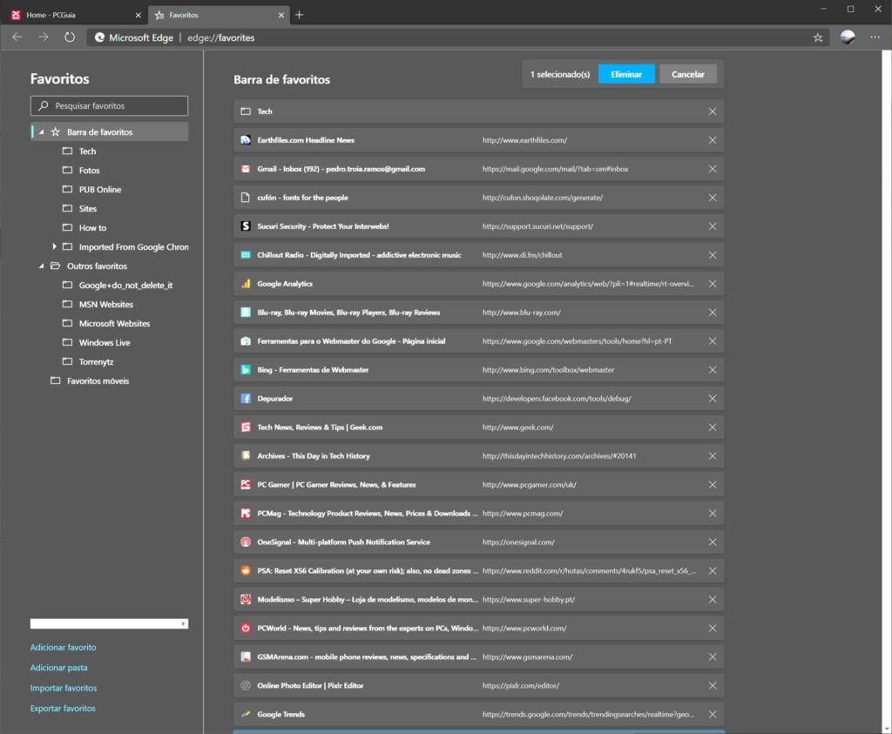Close the Home - PCGuia tab
This screenshot has height=734, width=892.
tap(138, 16)
